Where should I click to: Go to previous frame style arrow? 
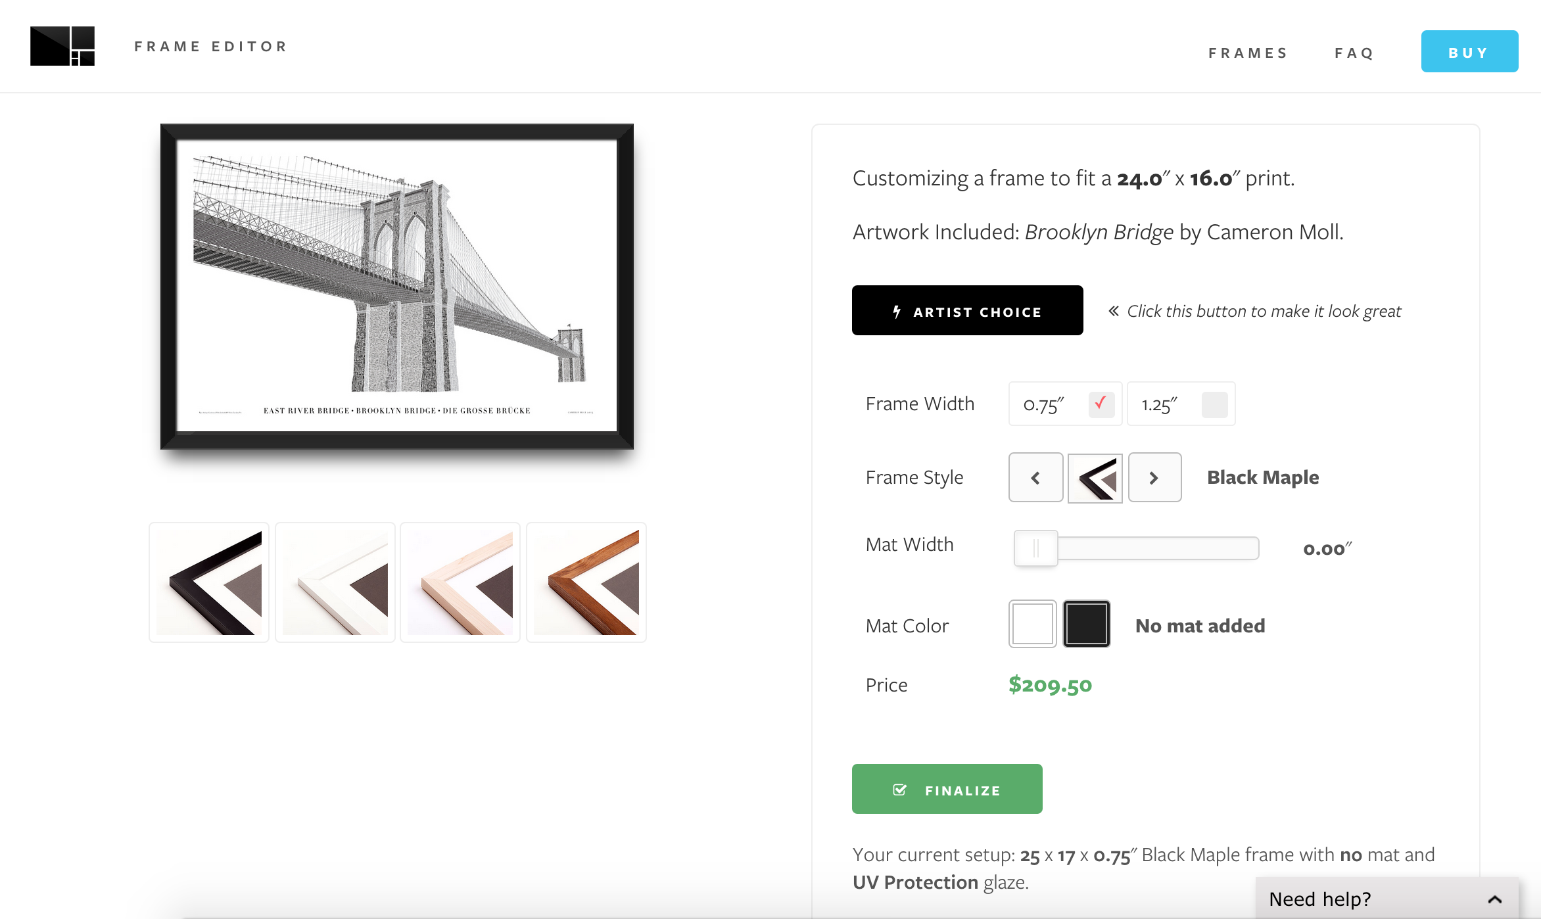click(x=1035, y=478)
